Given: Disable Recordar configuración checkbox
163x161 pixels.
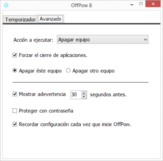Looking at the screenshot, I should coord(15,124).
